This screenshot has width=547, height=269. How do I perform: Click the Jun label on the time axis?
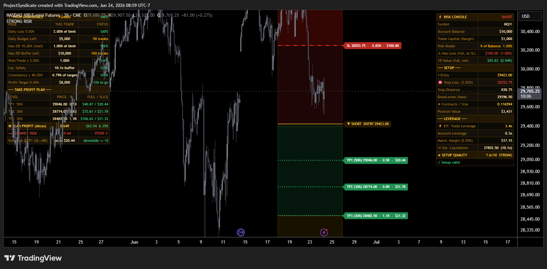(x=134, y=242)
